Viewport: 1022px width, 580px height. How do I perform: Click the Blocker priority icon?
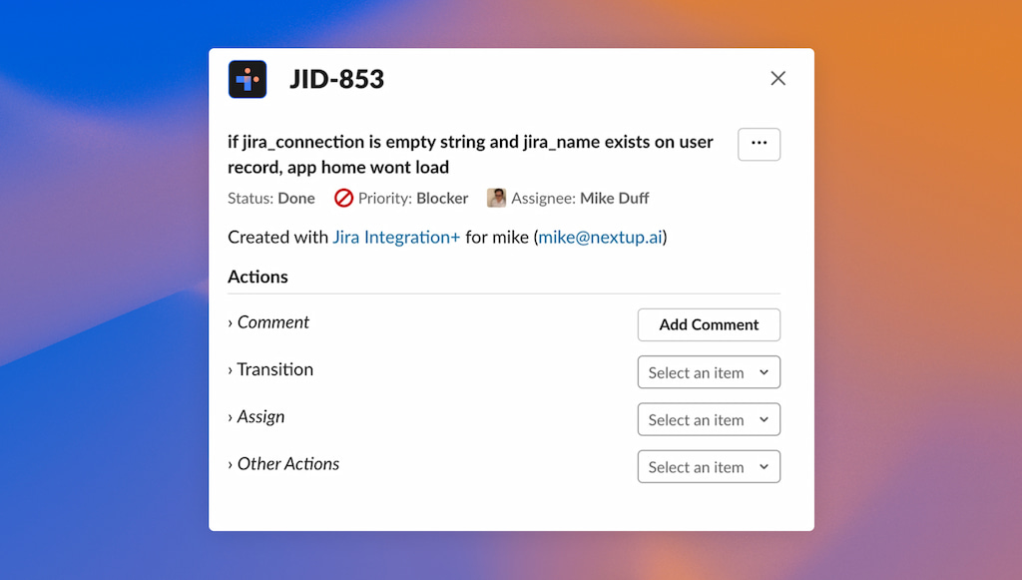coord(343,198)
